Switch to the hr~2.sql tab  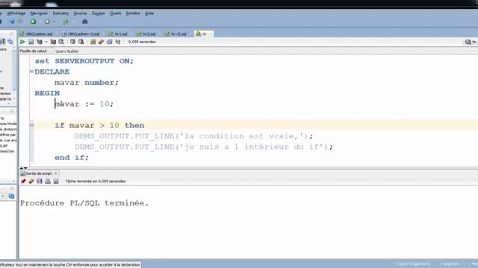[x=176, y=33]
